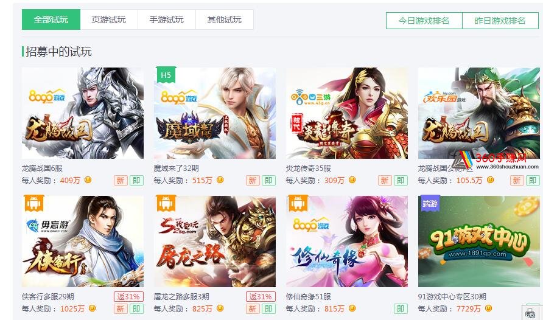Open the 屠龙之路 game thumbnail
Viewport: 543px width, 320px height.
[x=215, y=242]
